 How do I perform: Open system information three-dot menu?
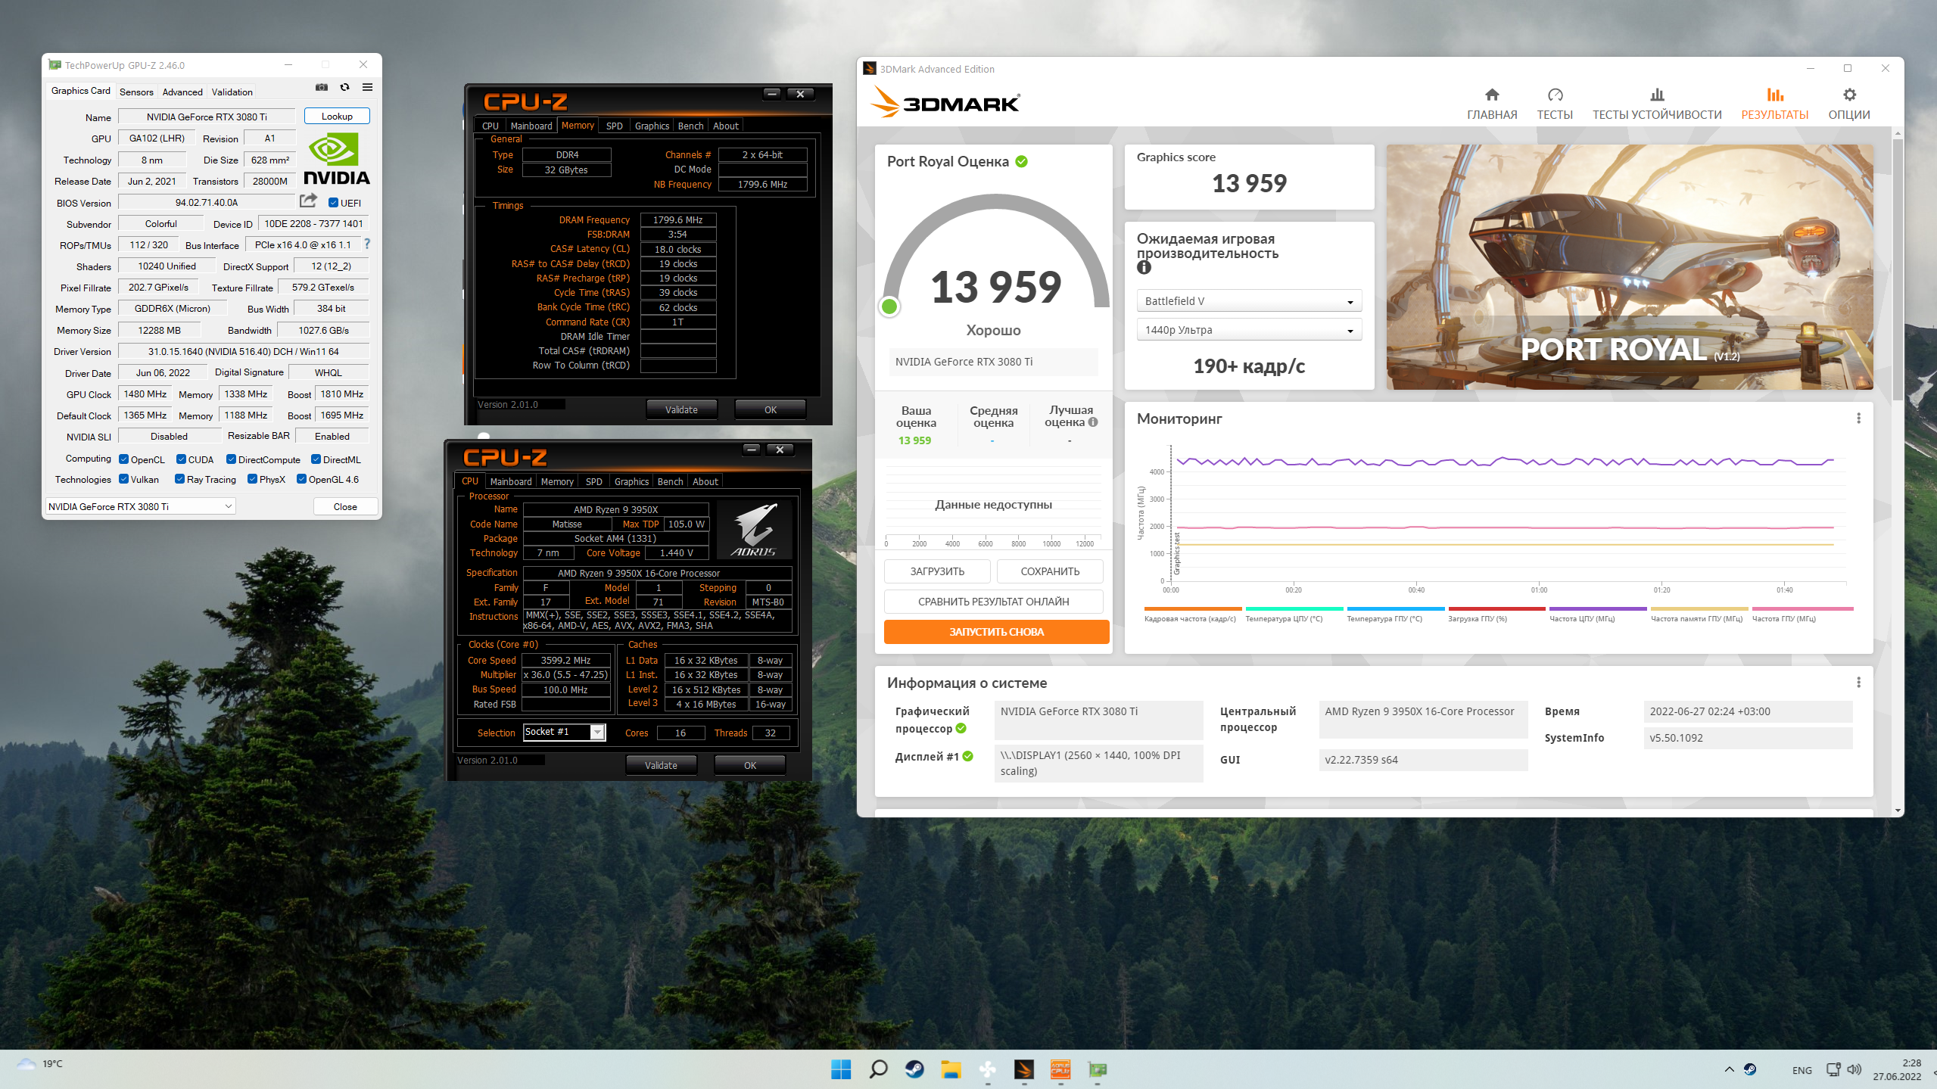coord(1858,682)
